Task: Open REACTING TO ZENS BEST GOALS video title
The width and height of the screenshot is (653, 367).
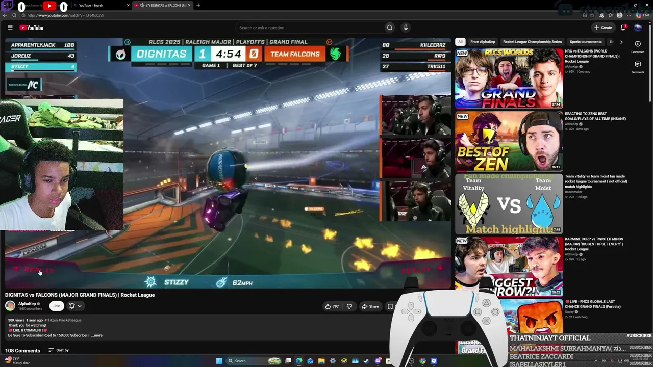Action: coord(595,116)
